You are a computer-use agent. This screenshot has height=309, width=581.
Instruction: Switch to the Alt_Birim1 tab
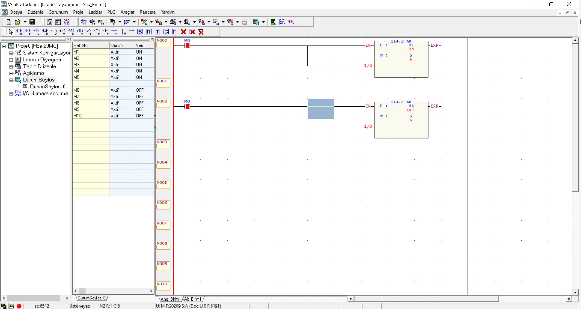[193, 299]
